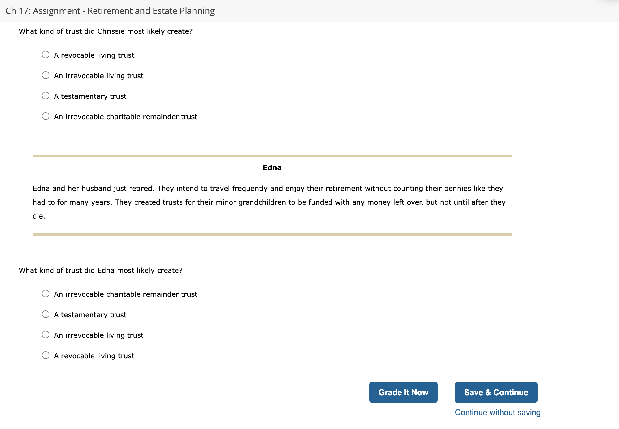The image size is (619, 429).
Task: Select 'A revocable living trust' for Chrissie's question
Action: 46,54
